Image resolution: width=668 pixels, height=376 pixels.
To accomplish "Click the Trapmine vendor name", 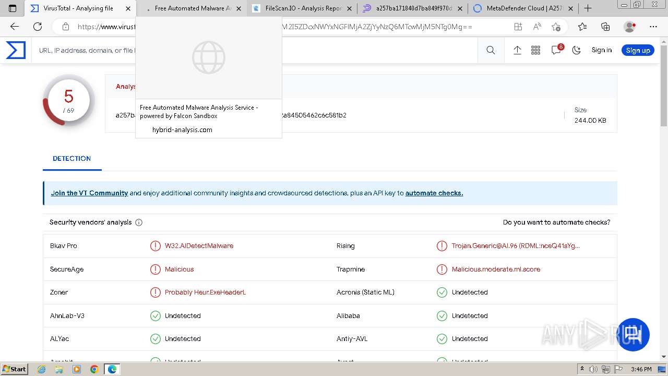I will pyautogui.click(x=351, y=269).
